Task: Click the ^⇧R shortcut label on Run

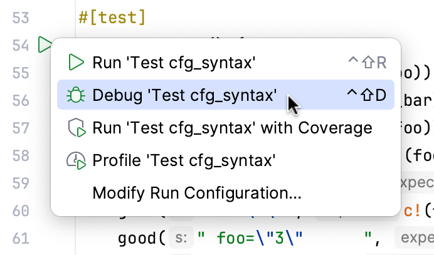Action: (x=367, y=63)
